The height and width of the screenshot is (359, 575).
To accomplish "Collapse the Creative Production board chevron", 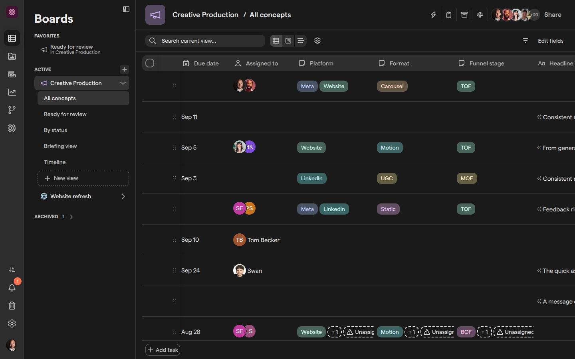I will tap(123, 83).
